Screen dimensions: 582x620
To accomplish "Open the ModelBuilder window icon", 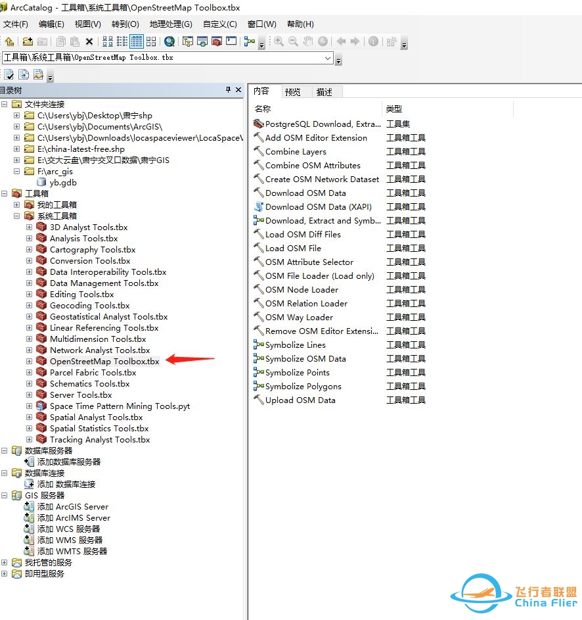I will click(x=250, y=41).
